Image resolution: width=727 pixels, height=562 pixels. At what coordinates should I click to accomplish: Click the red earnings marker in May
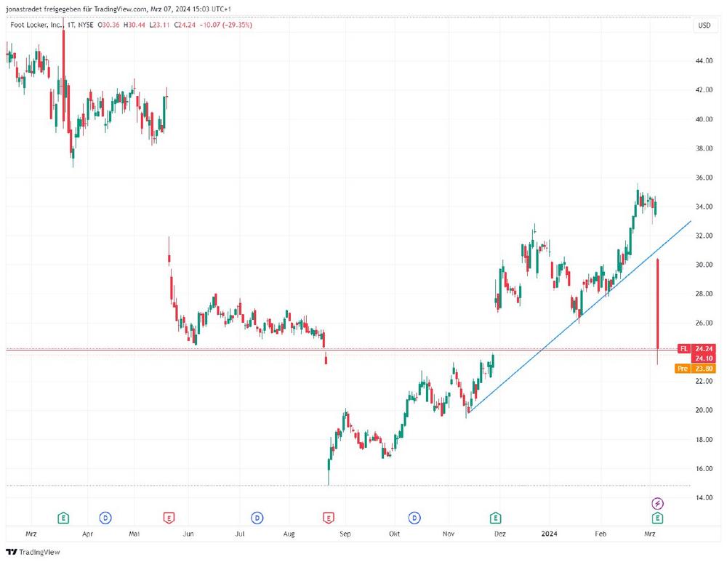click(169, 518)
